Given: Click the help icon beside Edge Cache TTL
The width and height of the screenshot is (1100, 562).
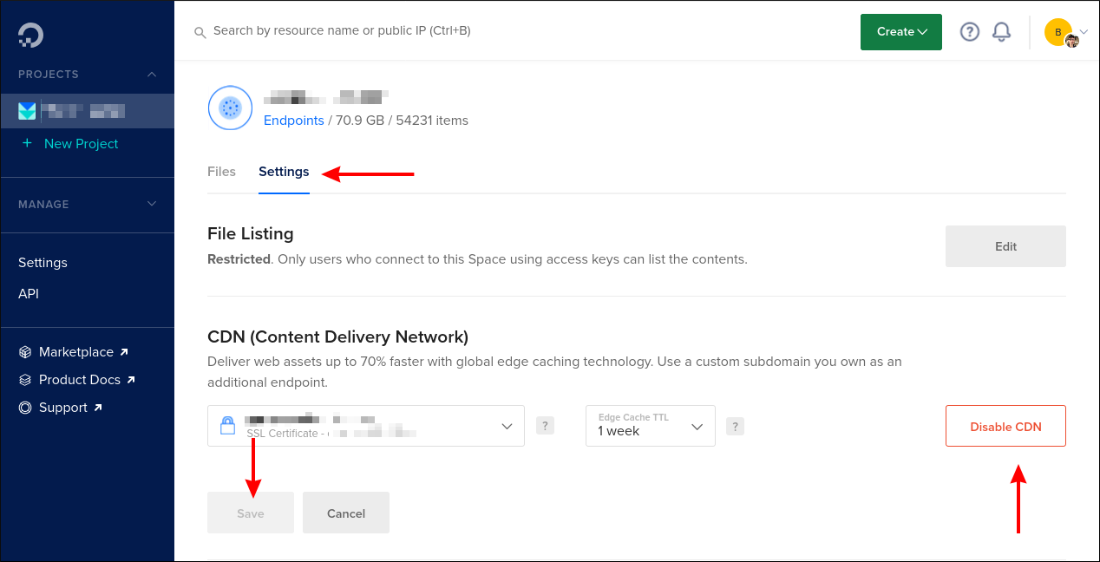Looking at the screenshot, I should (735, 426).
